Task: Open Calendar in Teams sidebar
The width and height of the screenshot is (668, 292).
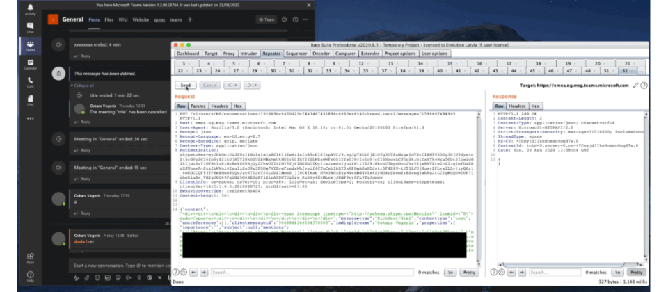Action: 30,64
